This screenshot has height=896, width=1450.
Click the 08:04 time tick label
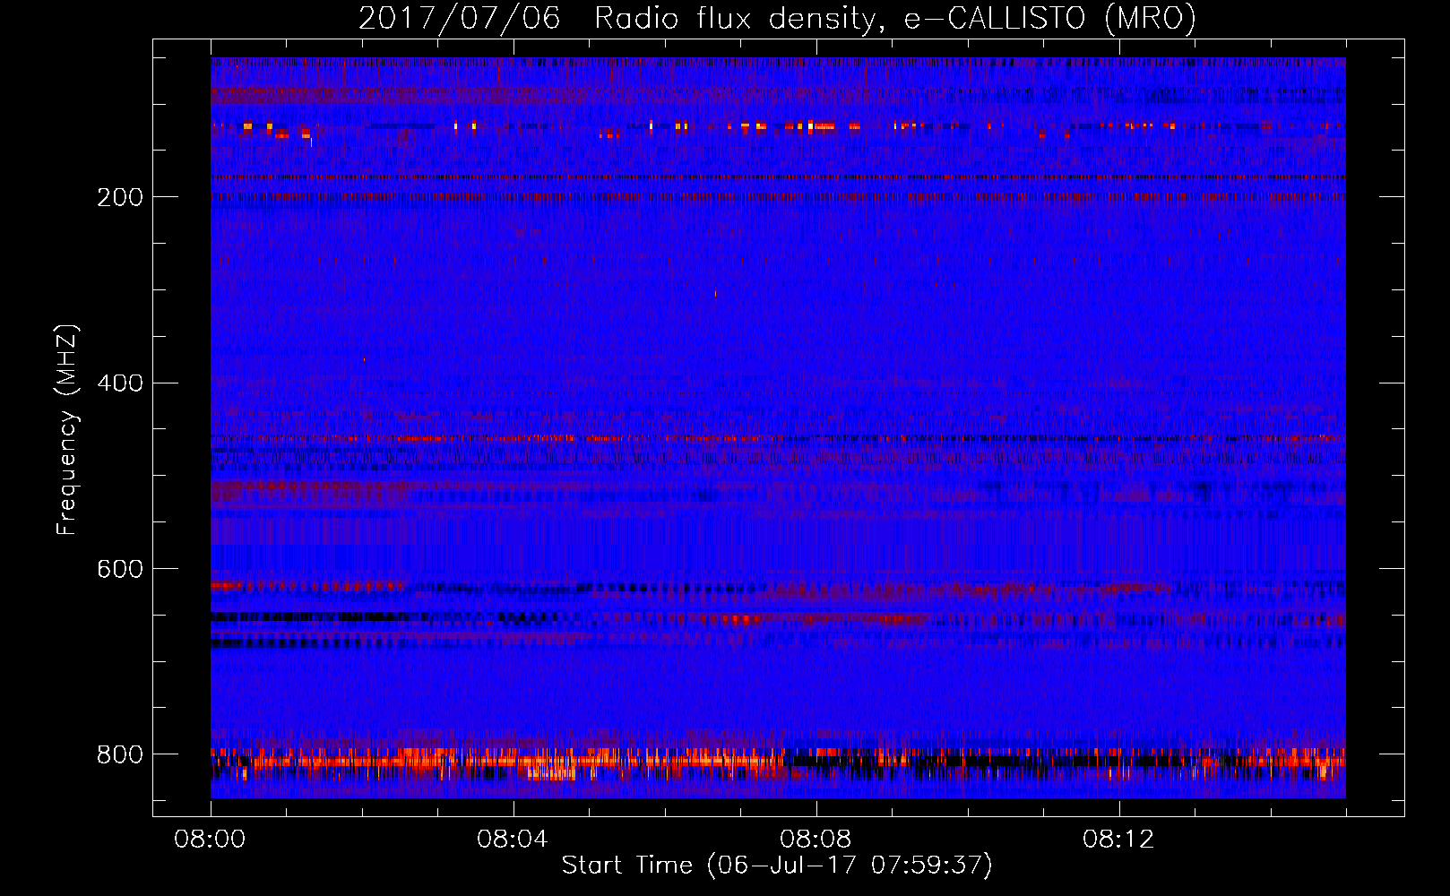[x=513, y=840]
